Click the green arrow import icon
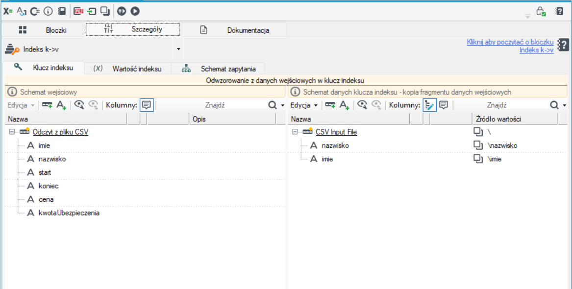This screenshot has height=289, width=572. pos(92,11)
